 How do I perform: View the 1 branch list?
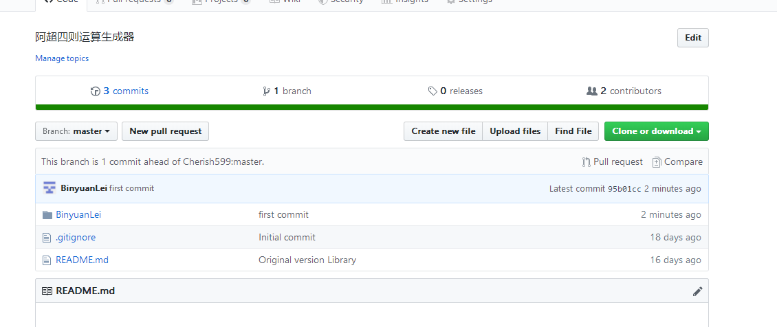click(x=287, y=91)
